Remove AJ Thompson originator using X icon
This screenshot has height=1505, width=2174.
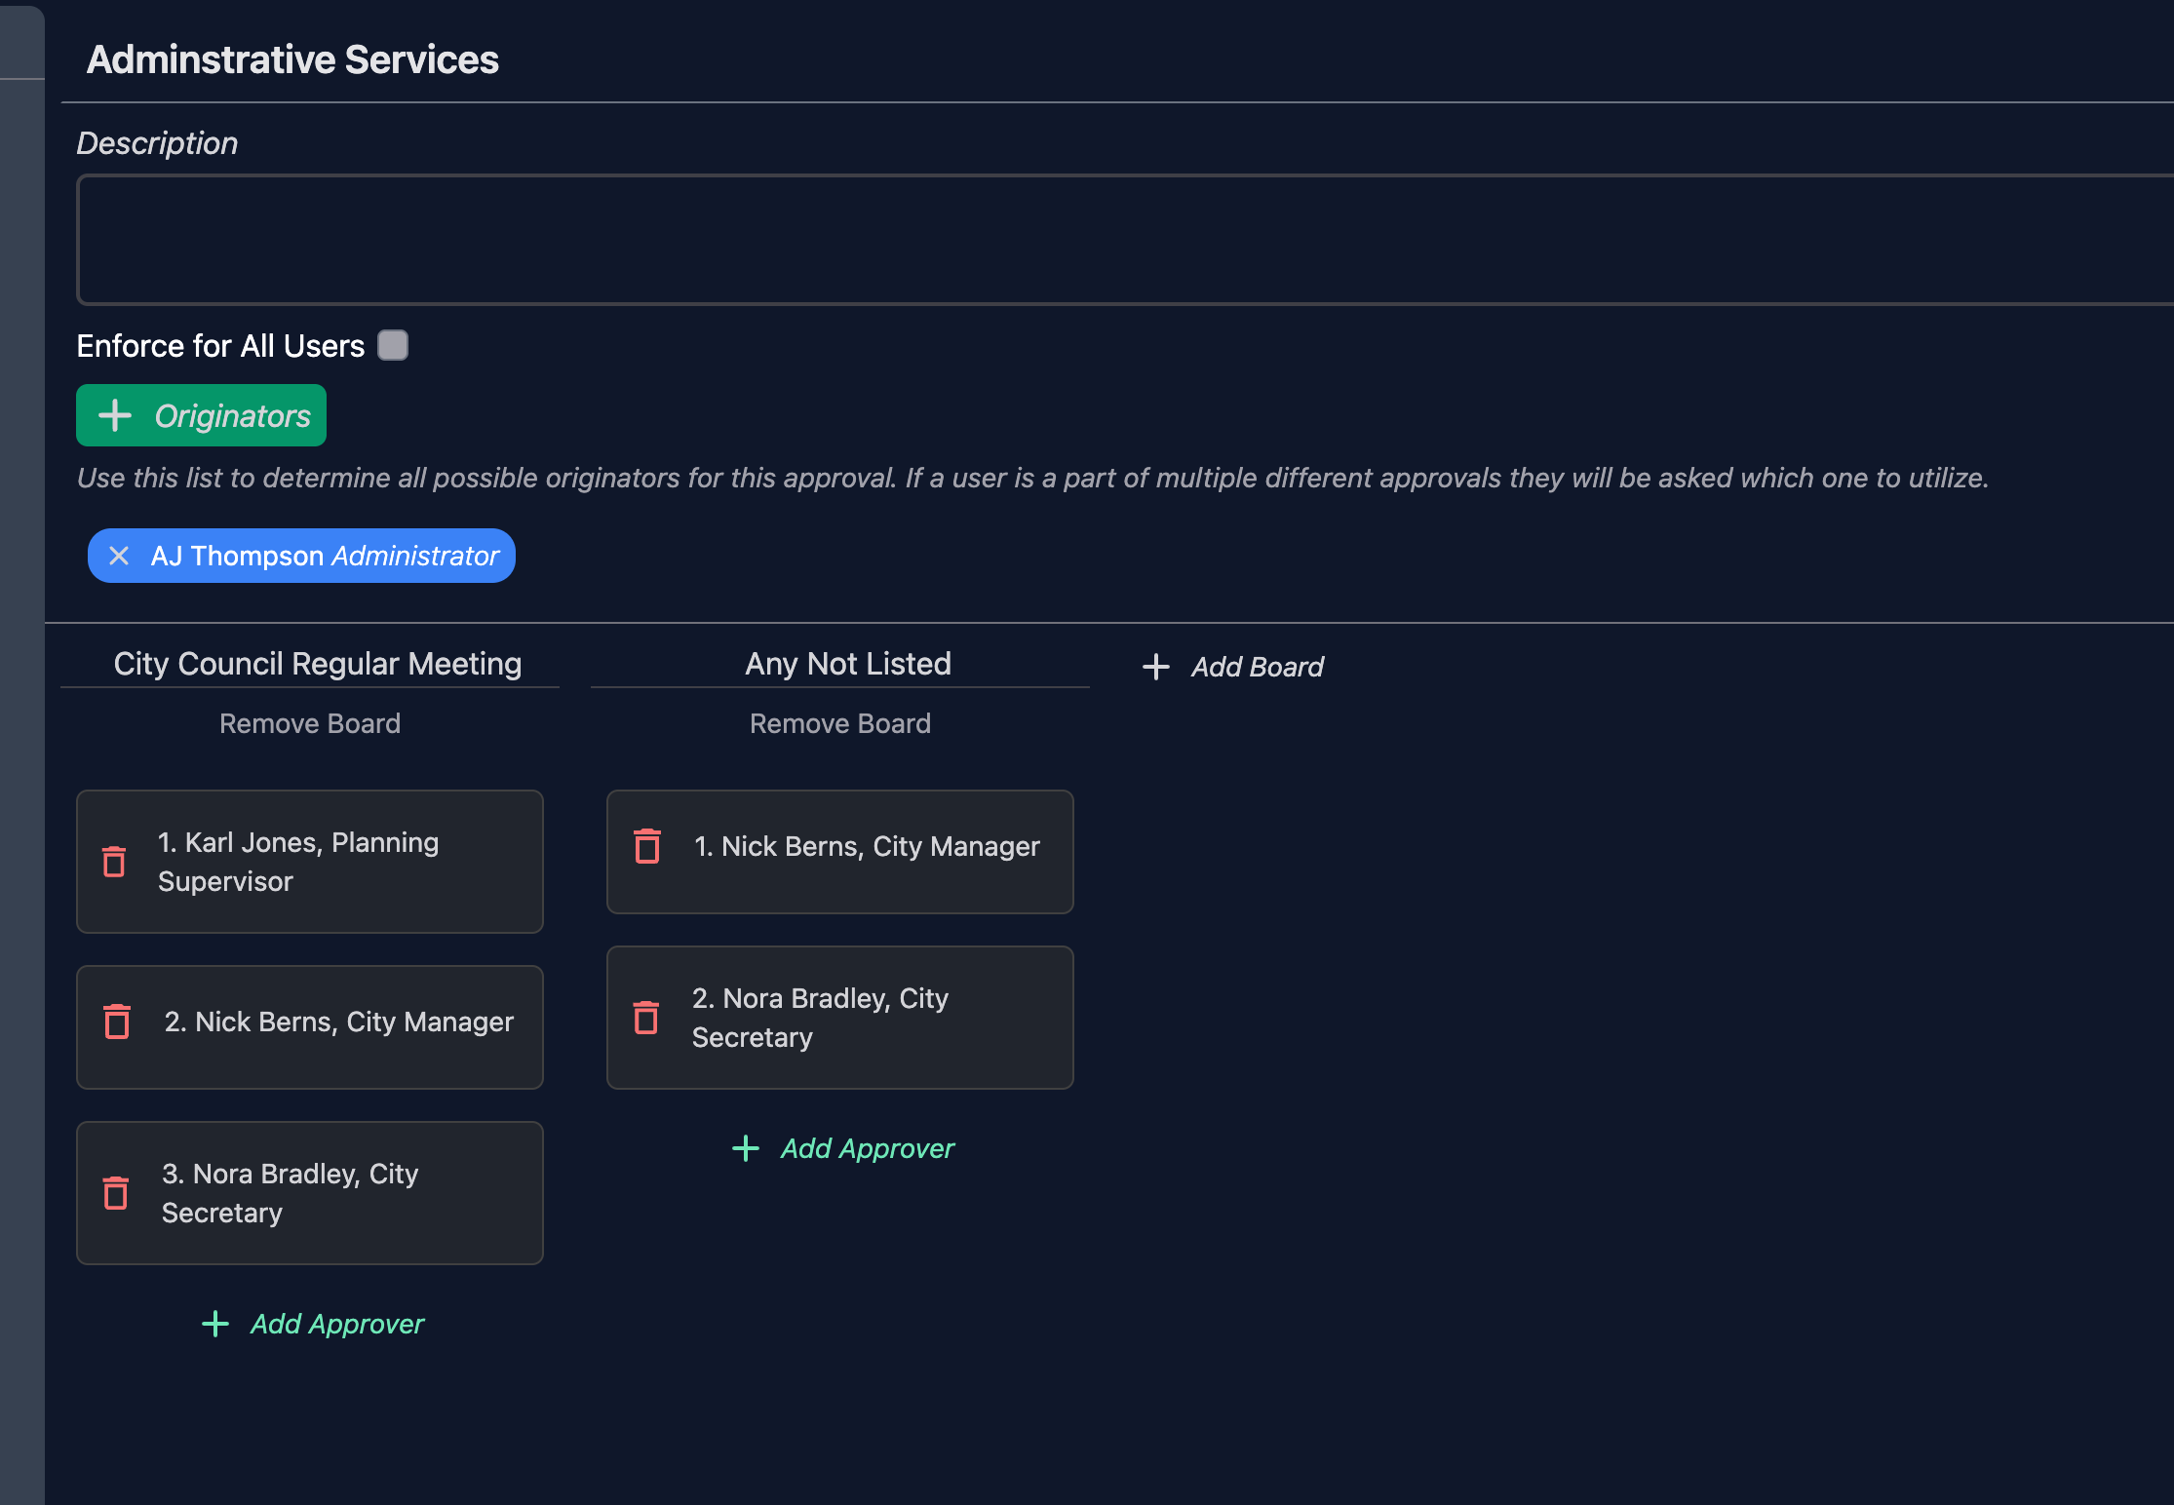(x=119, y=556)
